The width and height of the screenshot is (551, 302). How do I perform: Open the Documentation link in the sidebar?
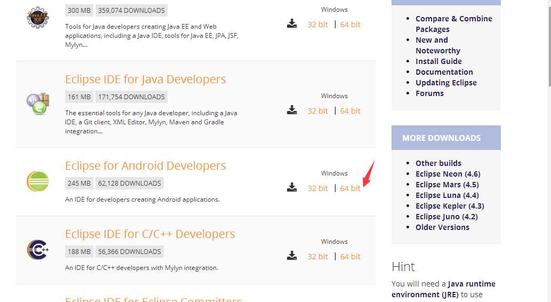point(444,71)
